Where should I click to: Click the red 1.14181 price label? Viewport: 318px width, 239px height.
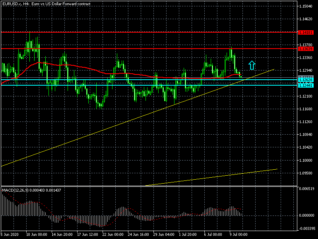307,31
